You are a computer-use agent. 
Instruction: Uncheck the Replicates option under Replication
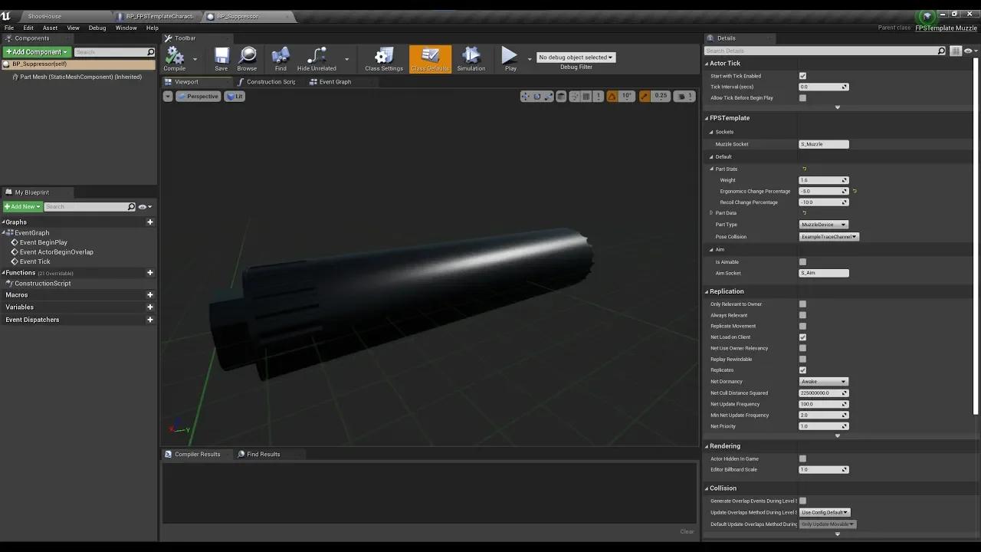pos(803,370)
